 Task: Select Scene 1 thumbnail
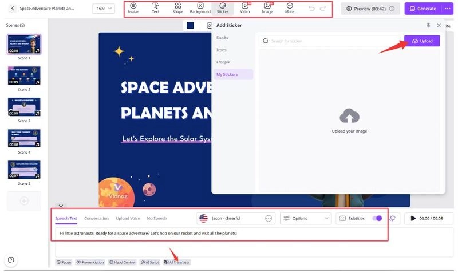(x=24, y=45)
